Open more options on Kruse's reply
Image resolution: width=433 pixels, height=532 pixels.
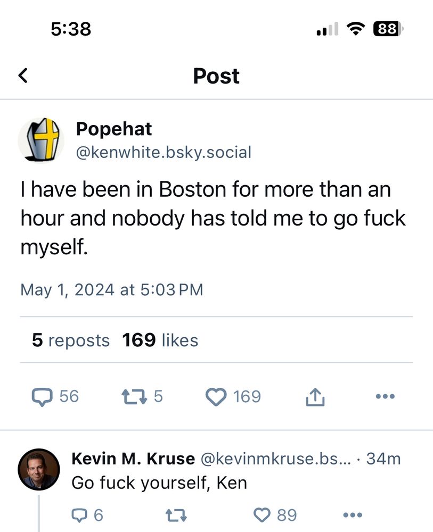pos(353,515)
